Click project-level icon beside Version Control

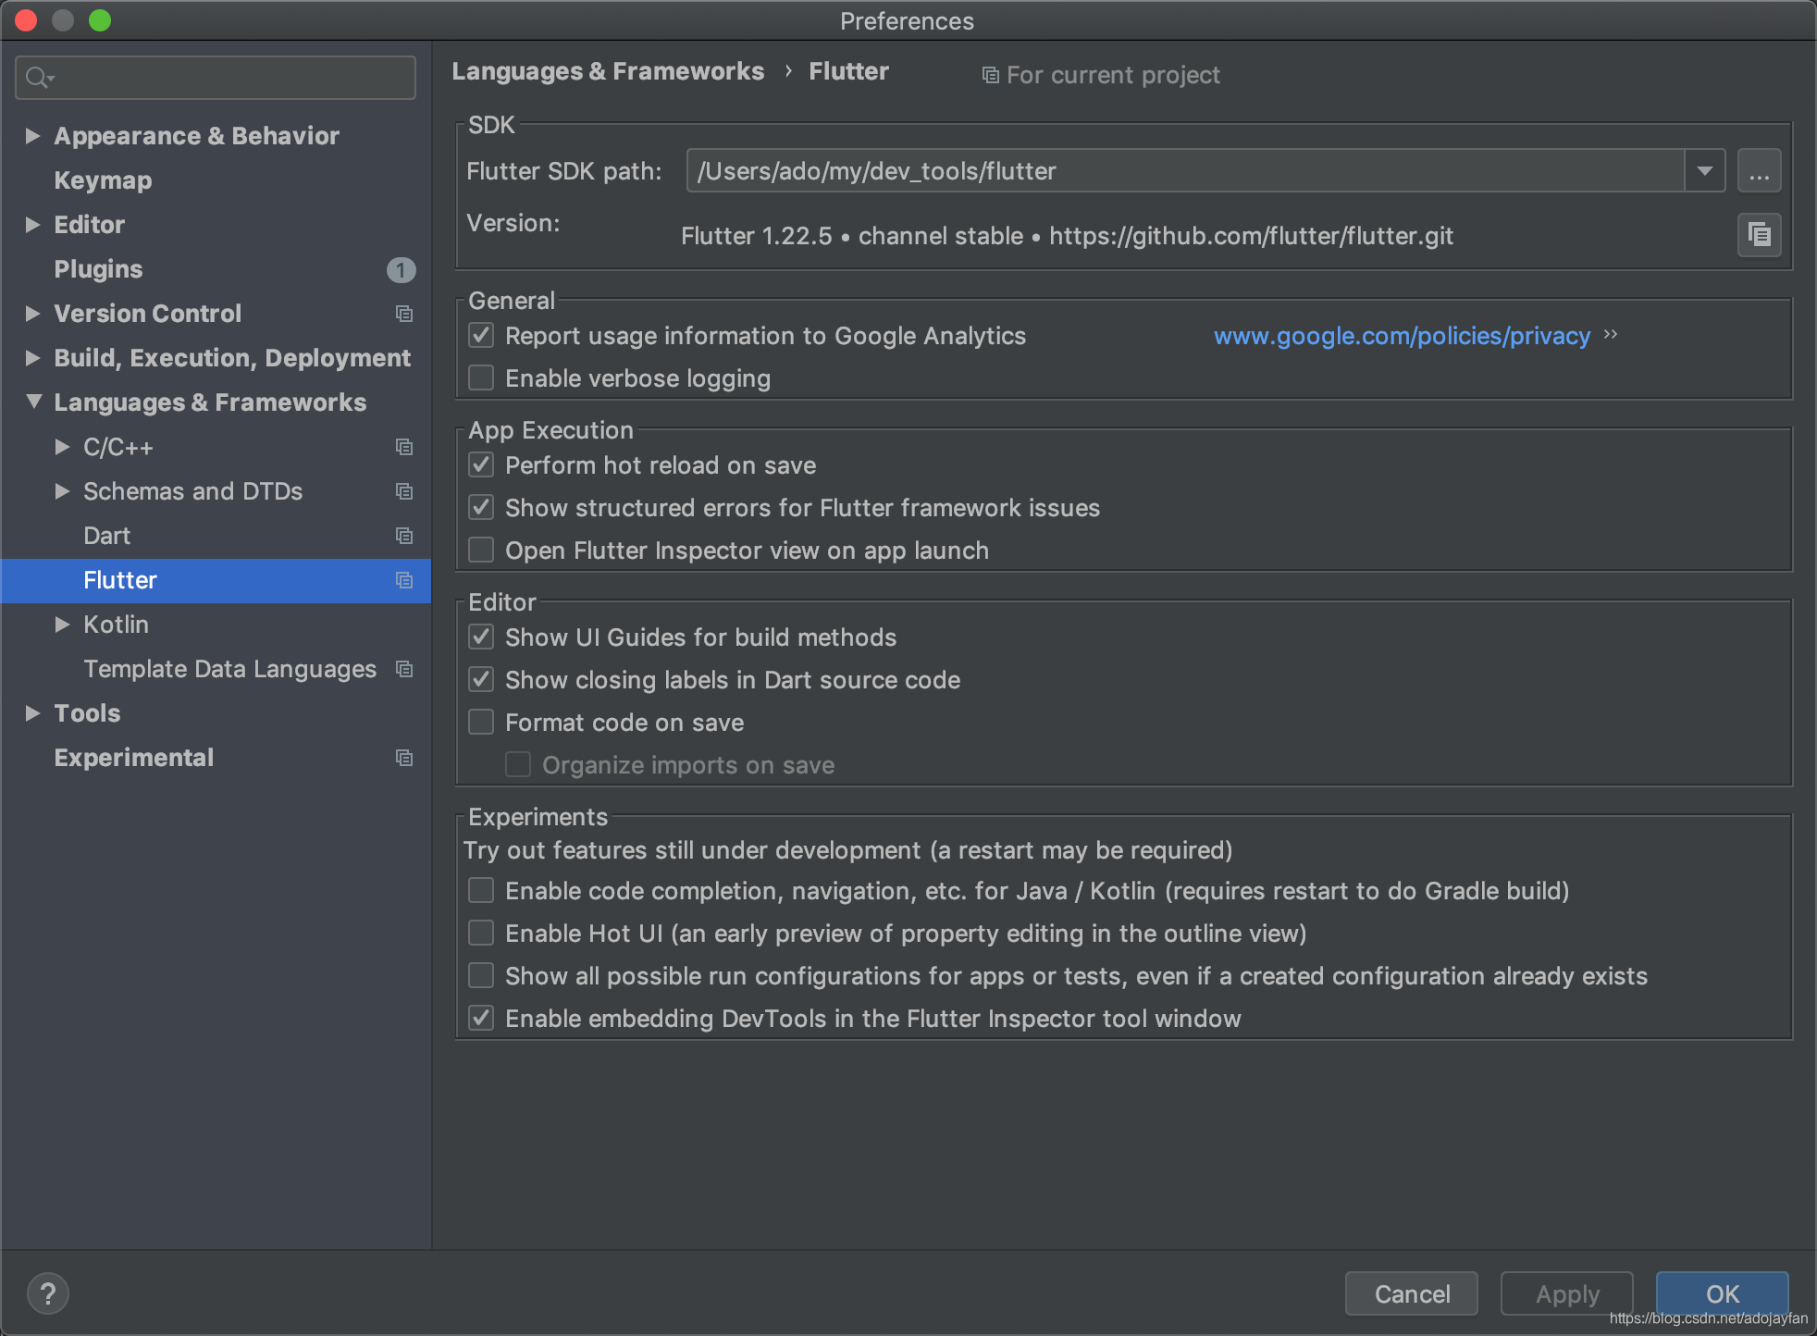tap(404, 314)
